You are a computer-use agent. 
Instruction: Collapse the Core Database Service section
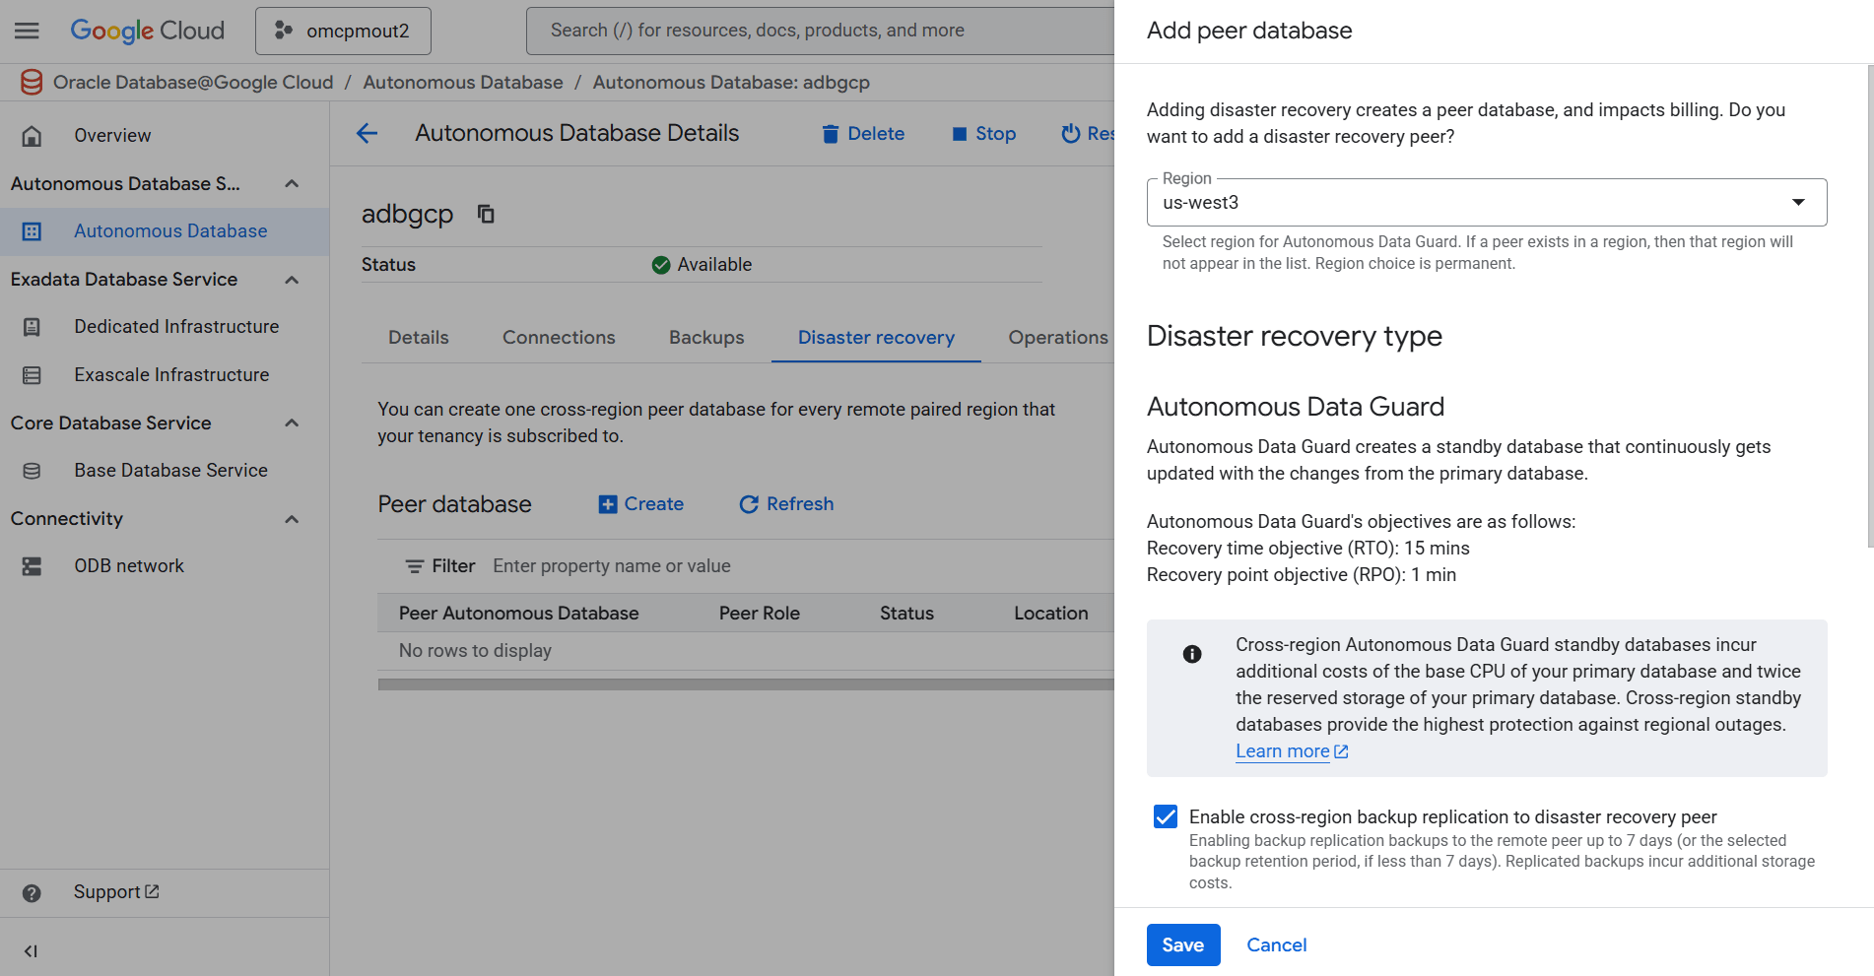tap(291, 423)
